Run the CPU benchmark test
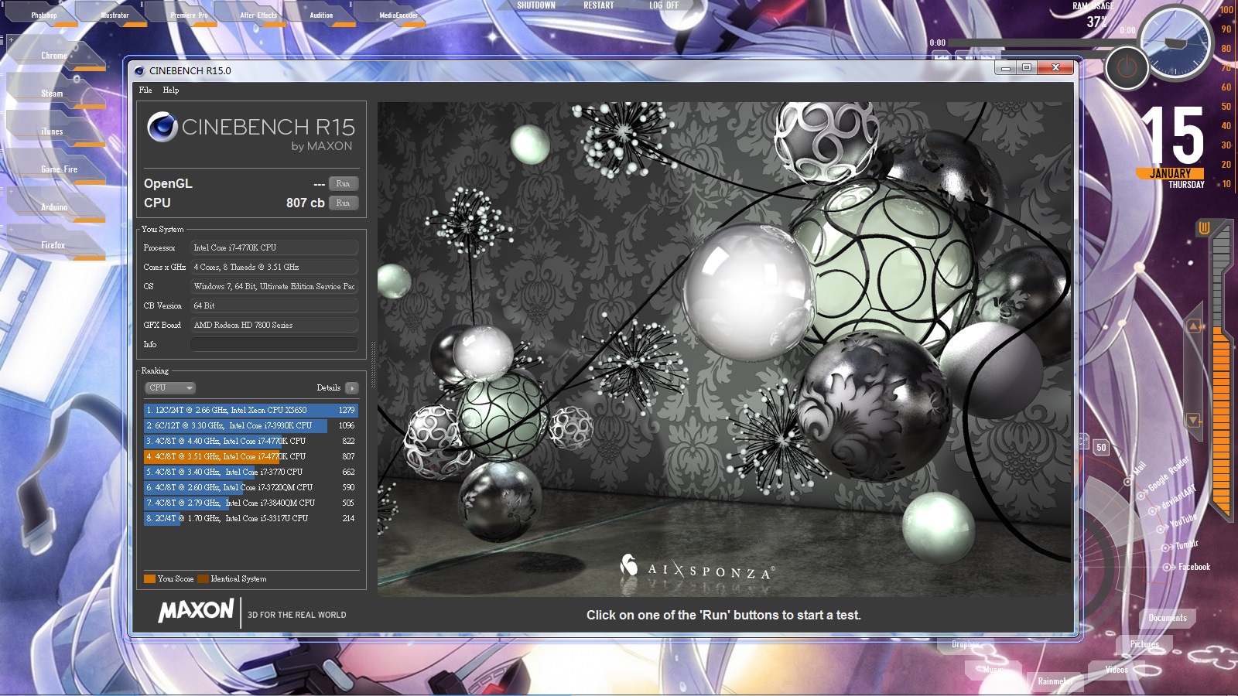This screenshot has height=696, width=1238. click(x=343, y=203)
